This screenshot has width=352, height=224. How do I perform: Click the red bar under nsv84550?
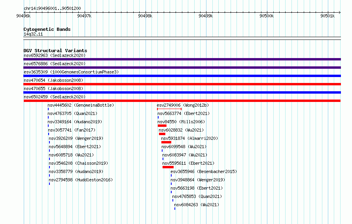(x=162, y=126)
